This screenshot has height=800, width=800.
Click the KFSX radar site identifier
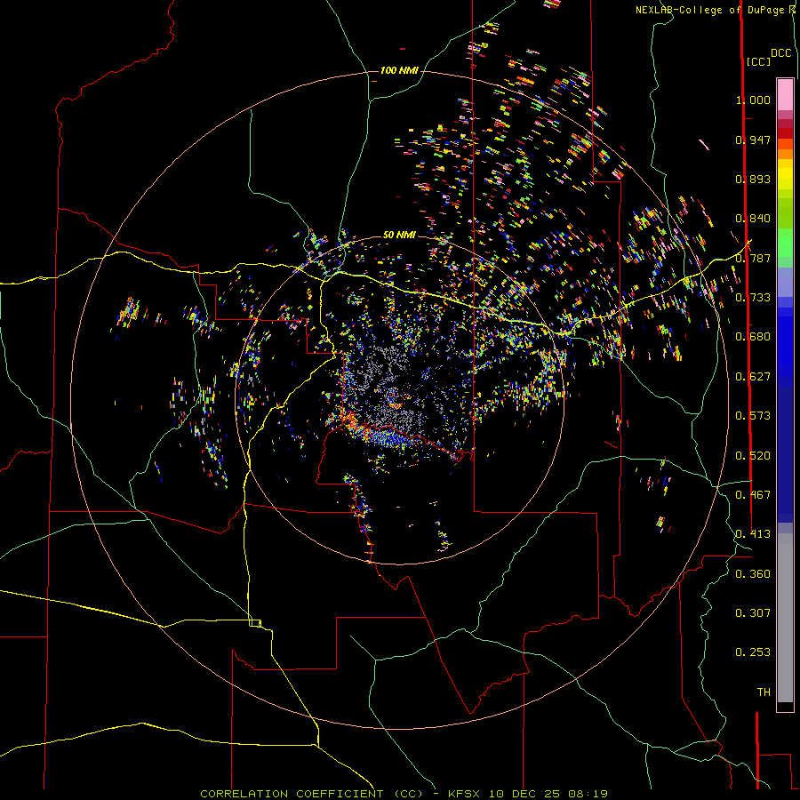[464, 794]
